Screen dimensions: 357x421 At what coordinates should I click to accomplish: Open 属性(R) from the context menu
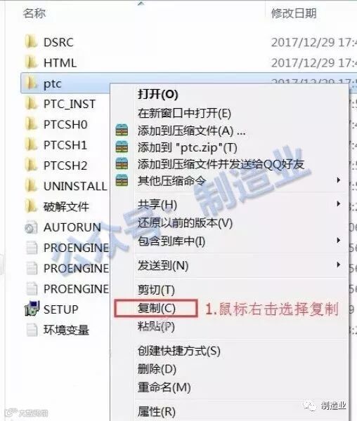tap(157, 411)
